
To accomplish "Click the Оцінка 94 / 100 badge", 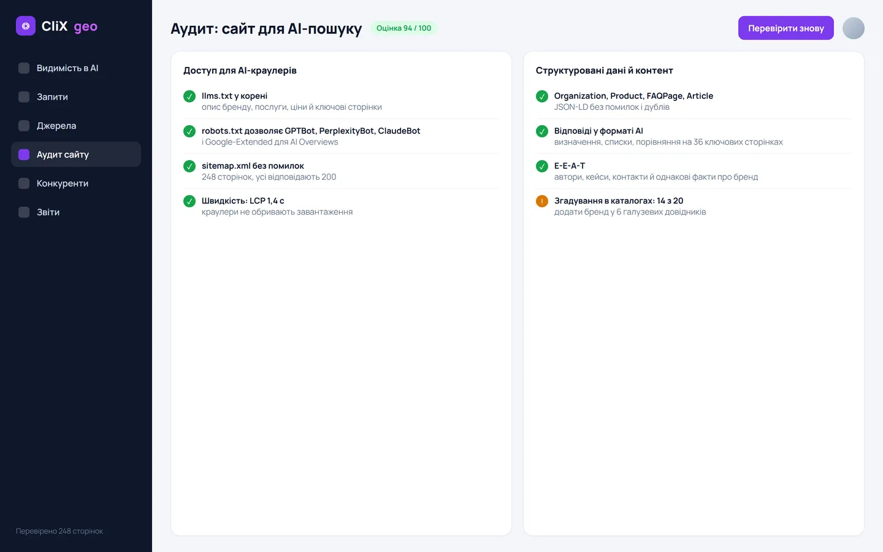I will 403,28.
